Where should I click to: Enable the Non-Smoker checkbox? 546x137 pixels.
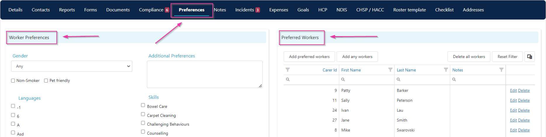[x=13, y=81]
